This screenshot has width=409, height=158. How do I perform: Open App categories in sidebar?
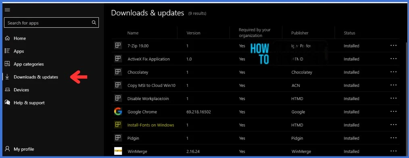click(29, 64)
